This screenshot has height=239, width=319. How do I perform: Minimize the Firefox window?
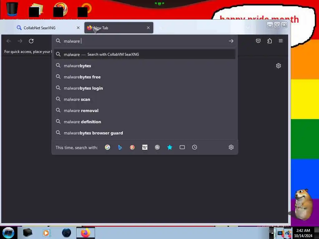[270, 25]
